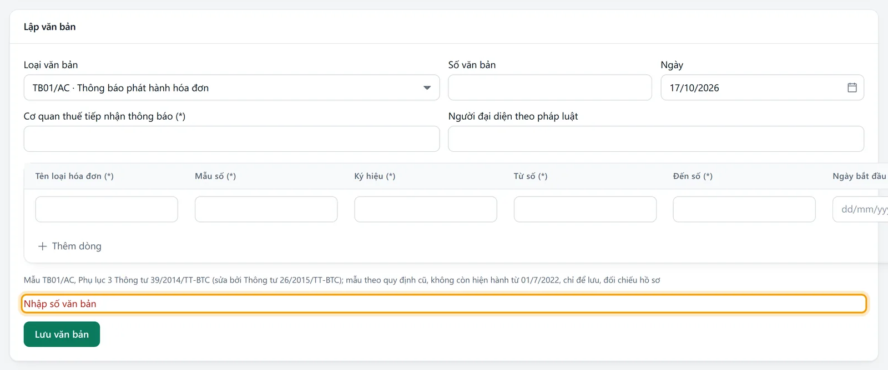Click the Đến số (*) column header
Screen dimensions: 888x370
[x=693, y=176]
